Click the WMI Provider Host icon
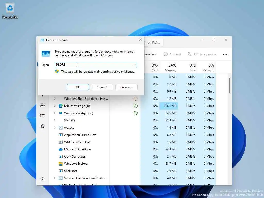Screen dimensions: 264x198 (60, 142)
